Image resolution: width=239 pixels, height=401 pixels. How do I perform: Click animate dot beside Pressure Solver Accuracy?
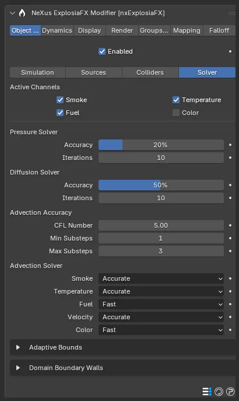click(230, 145)
